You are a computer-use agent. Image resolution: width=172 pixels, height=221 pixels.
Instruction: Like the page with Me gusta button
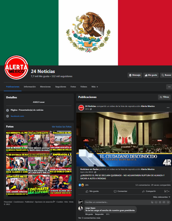pyautogui.click(x=151, y=75)
